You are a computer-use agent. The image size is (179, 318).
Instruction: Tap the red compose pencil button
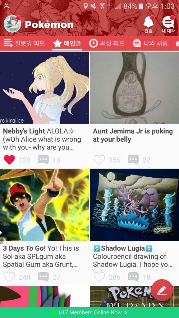(162, 290)
